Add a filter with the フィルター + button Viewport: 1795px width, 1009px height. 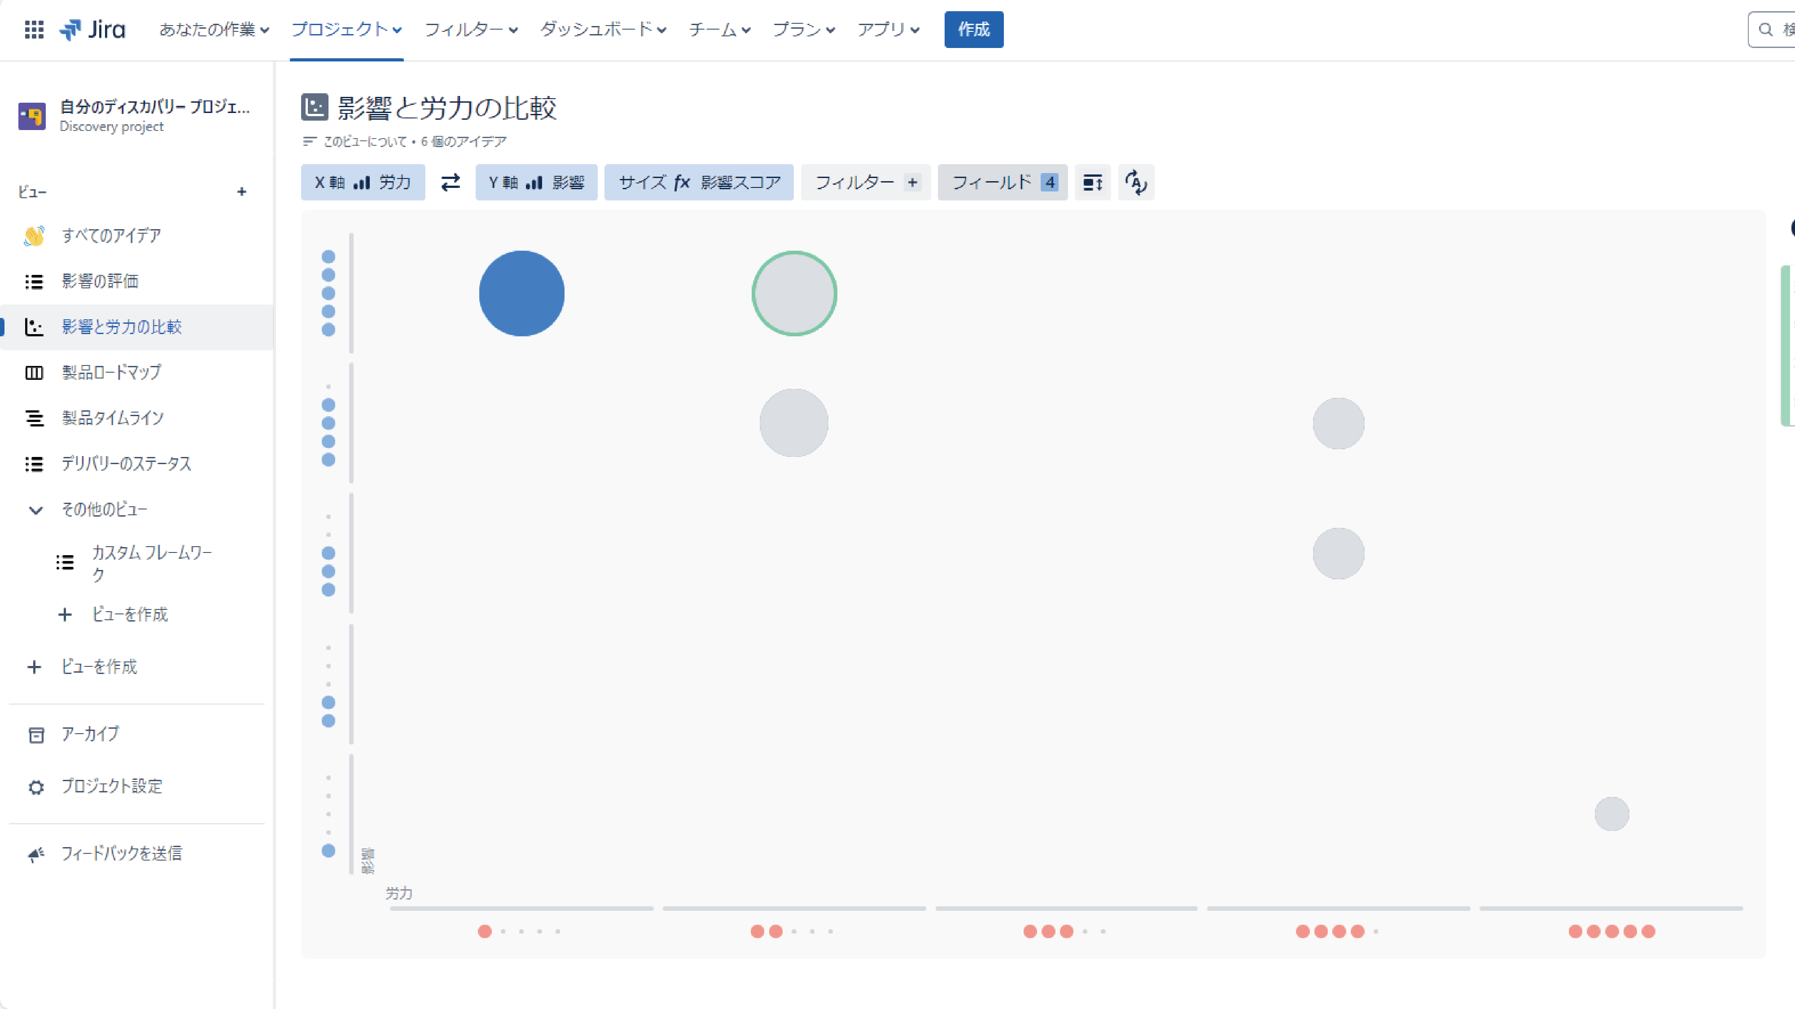pyautogui.click(x=866, y=183)
